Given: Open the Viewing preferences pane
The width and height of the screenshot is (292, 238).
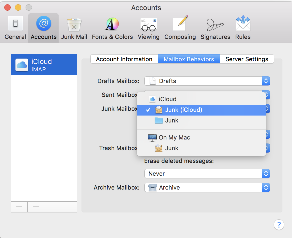Looking at the screenshot, I should tap(148, 28).
